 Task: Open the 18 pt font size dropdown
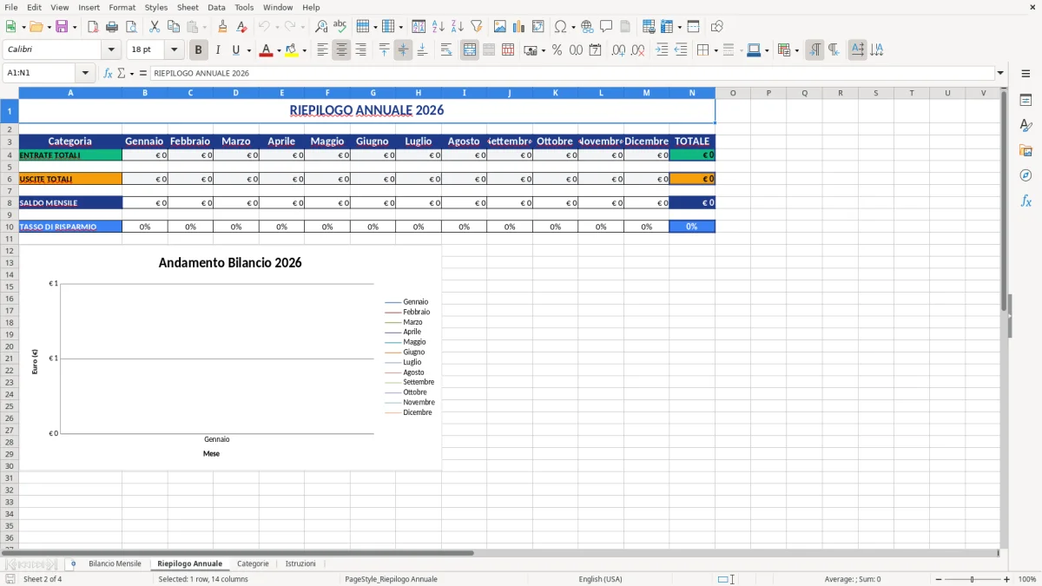click(174, 50)
